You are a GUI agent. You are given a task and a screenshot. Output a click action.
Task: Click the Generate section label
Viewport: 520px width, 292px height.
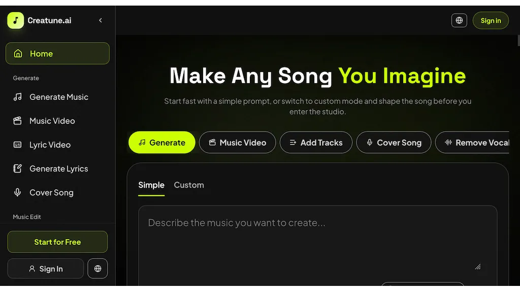[26, 78]
